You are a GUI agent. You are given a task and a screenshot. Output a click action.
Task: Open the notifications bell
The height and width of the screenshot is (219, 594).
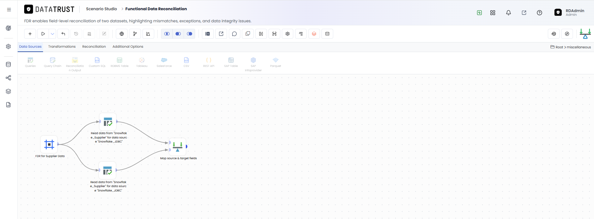509,13
